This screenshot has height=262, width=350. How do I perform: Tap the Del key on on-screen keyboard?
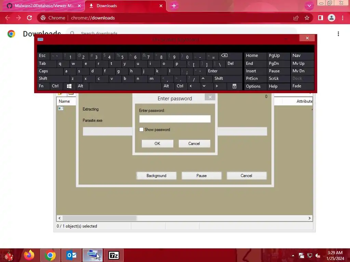click(x=234, y=63)
